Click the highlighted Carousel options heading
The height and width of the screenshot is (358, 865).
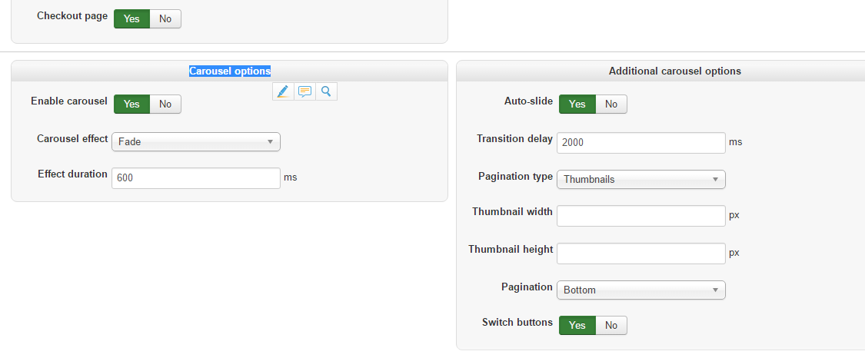[x=230, y=71]
